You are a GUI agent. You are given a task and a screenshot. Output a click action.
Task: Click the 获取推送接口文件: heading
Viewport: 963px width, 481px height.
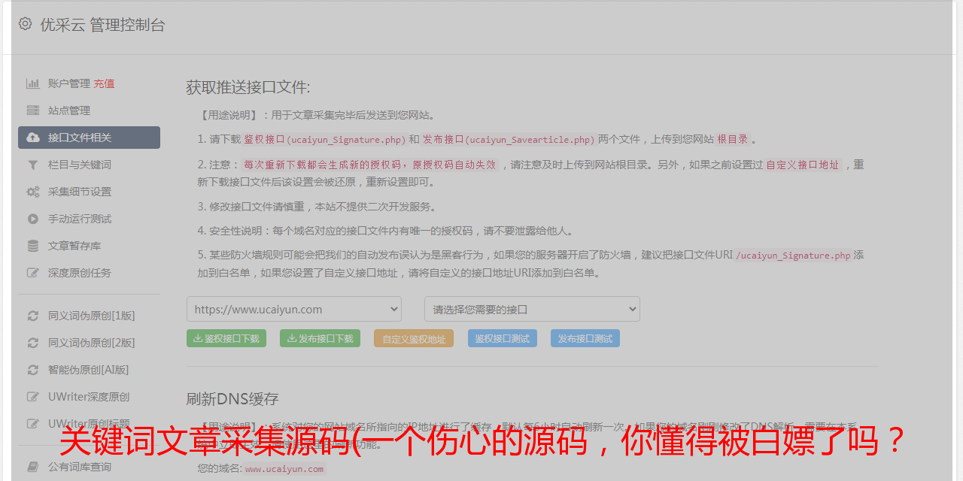click(248, 87)
